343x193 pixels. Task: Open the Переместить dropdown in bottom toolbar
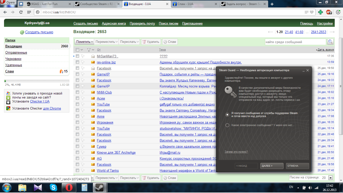pyautogui.click(x=107, y=178)
